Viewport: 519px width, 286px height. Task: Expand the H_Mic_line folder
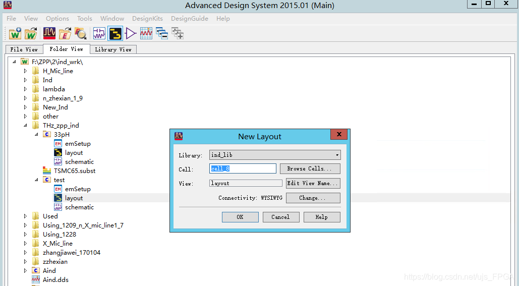click(x=26, y=71)
